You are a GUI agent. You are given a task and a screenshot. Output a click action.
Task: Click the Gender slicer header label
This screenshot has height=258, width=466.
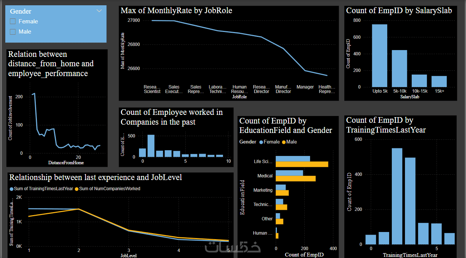21,11
